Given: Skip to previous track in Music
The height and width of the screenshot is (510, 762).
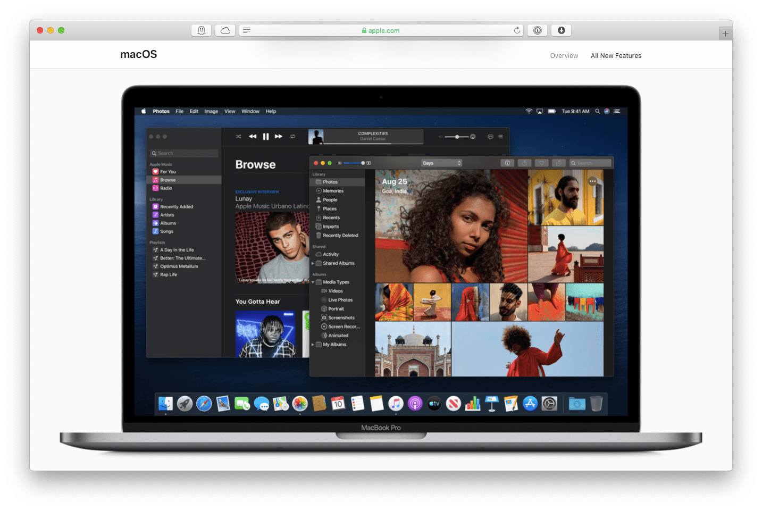Looking at the screenshot, I should click(253, 137).
